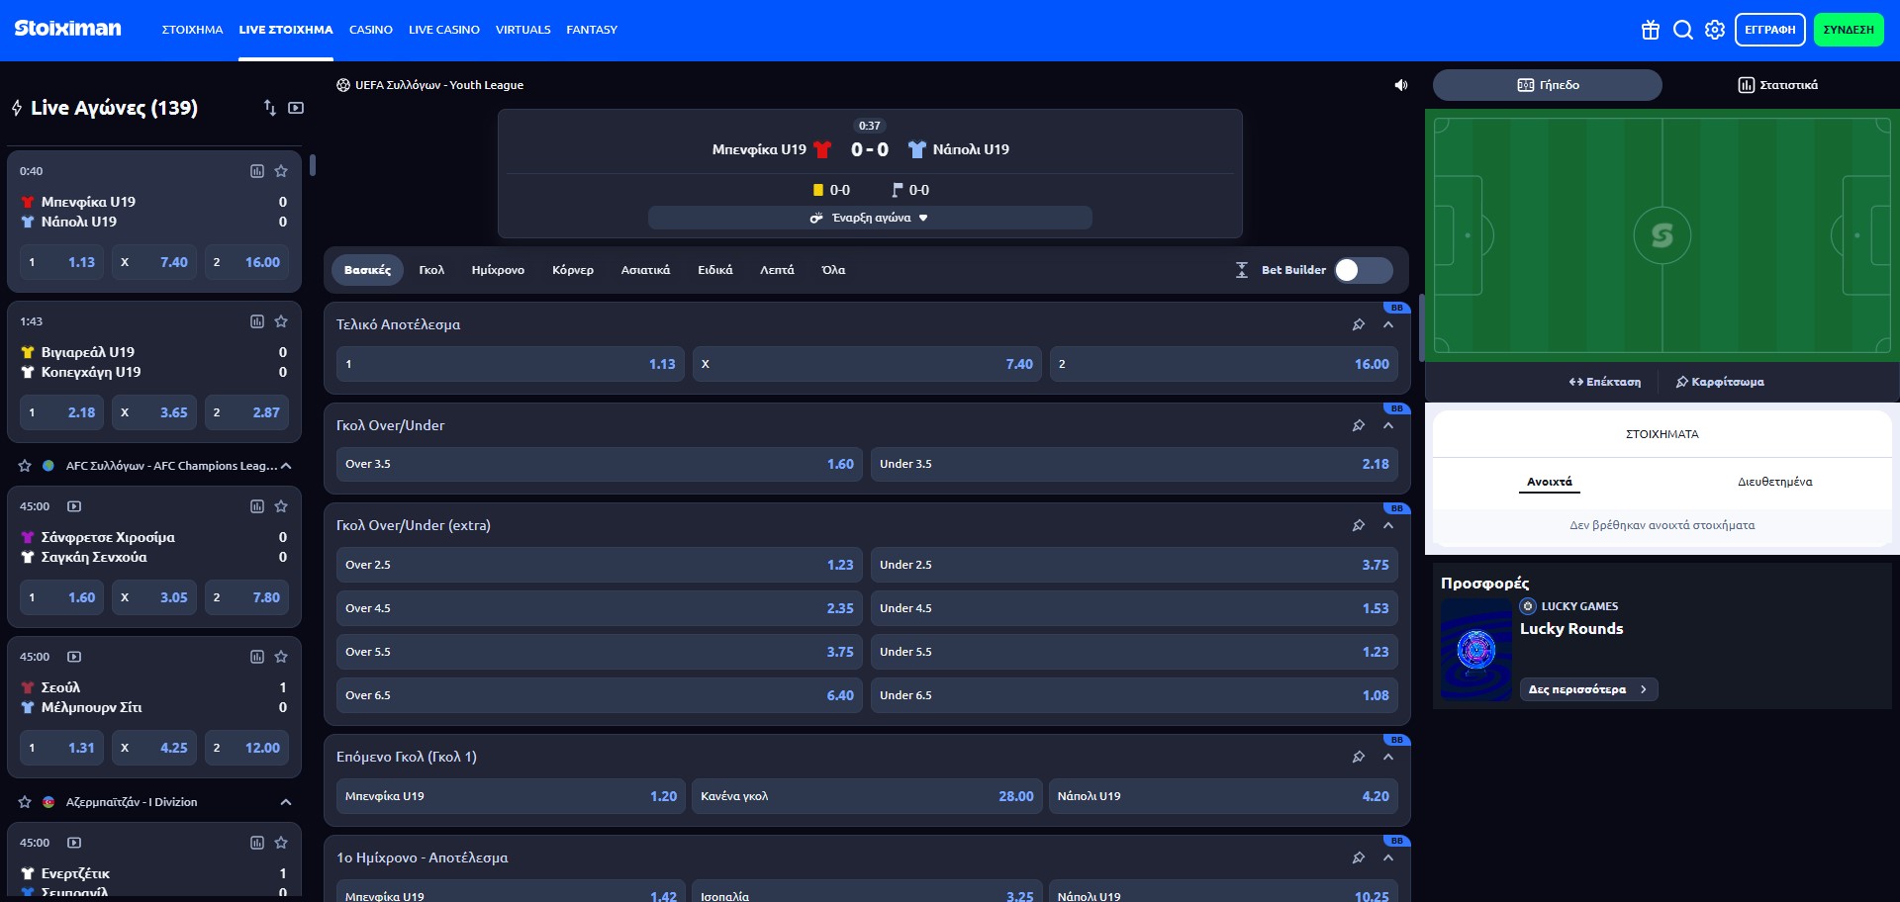Viewport: 1900px width, 902px height.
Task: Favorite the Μπενφίκα U19 match with star
Action: [x=281, y=171]
